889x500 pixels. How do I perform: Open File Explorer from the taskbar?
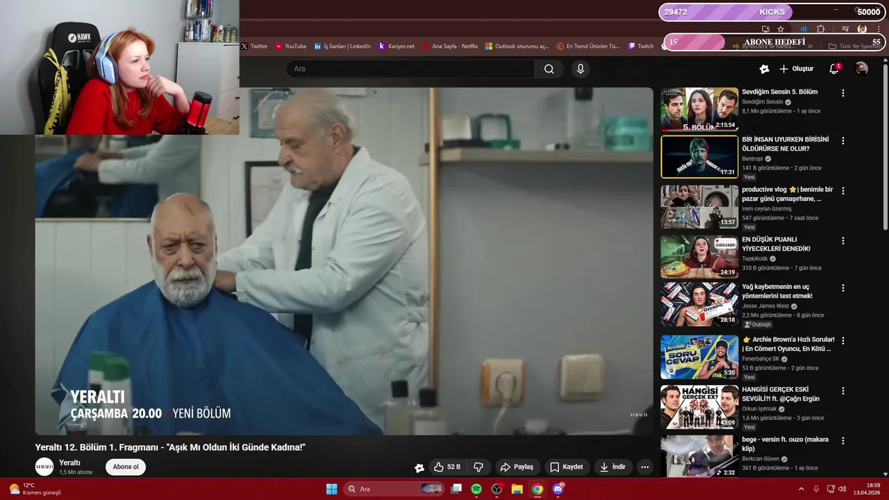click(x=517, y=489)
